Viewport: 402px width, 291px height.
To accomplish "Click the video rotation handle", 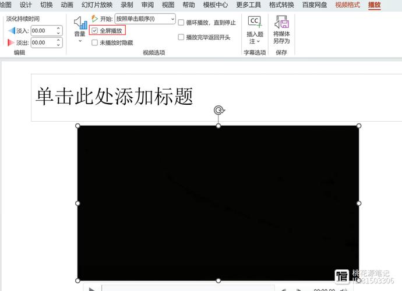I will click(218, 110).
